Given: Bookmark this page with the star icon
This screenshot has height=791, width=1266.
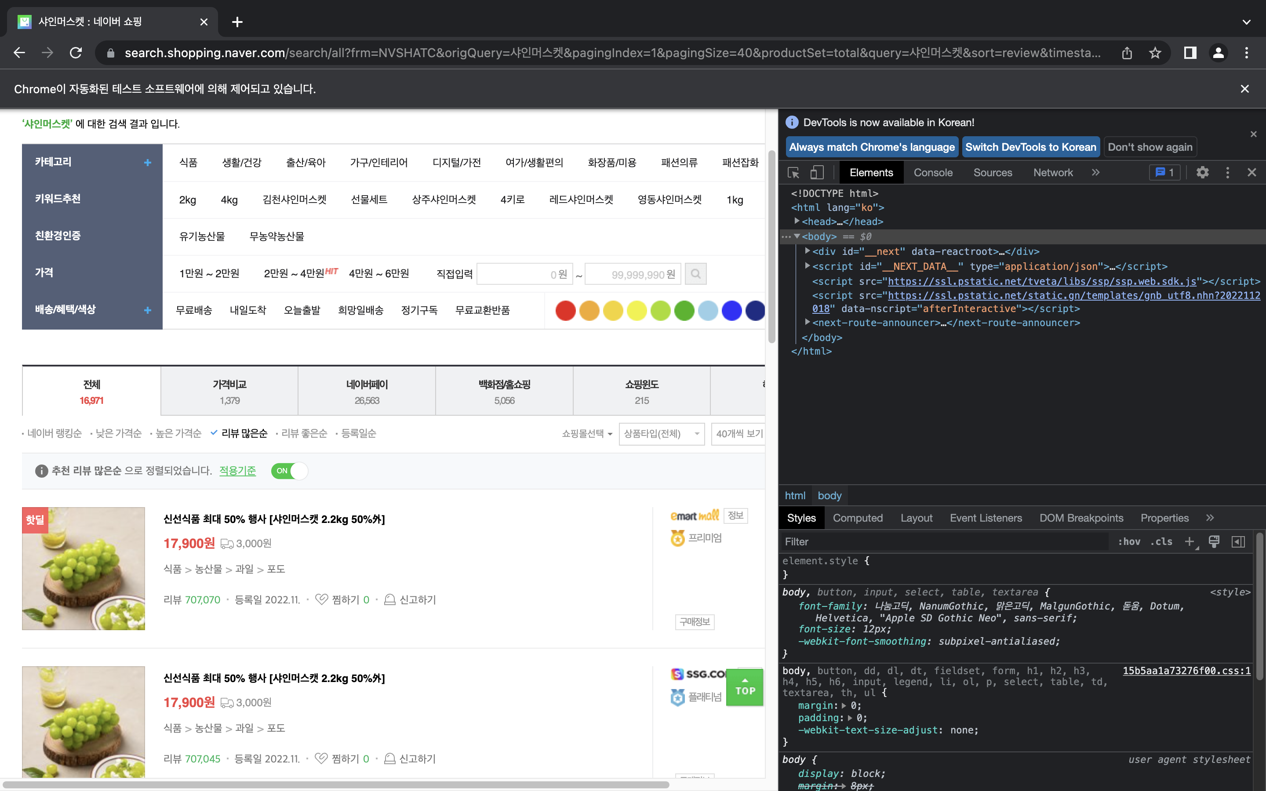Looking at the screenshot, I should point(1155,53).
